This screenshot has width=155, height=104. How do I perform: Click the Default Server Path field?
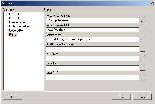92,20
